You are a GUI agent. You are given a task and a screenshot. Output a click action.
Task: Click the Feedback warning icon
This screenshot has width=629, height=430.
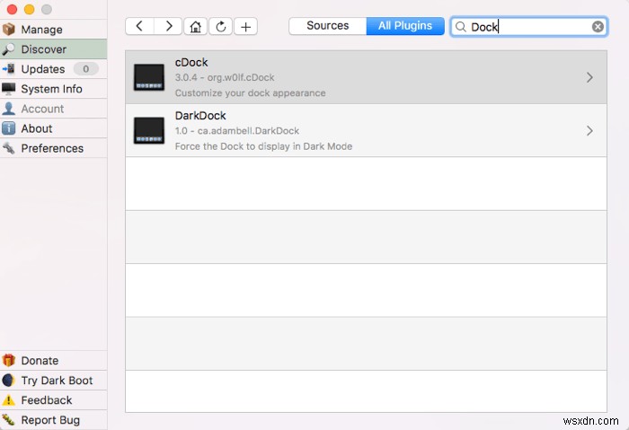coord(8,400)
